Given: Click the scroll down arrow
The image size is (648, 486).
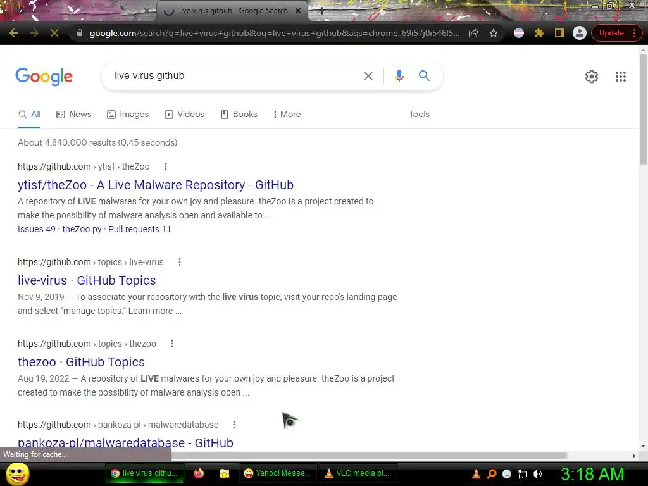Looking at the screenshot, I should [x=643, y=446].
